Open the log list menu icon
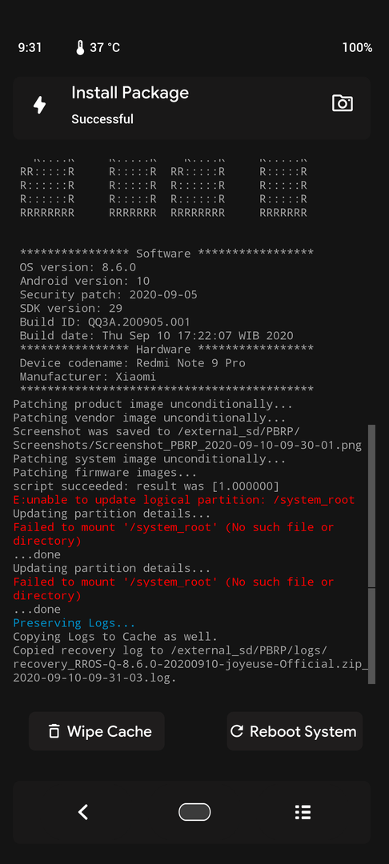Viewport: 389px width, 864px height. (x=303, y=812)
